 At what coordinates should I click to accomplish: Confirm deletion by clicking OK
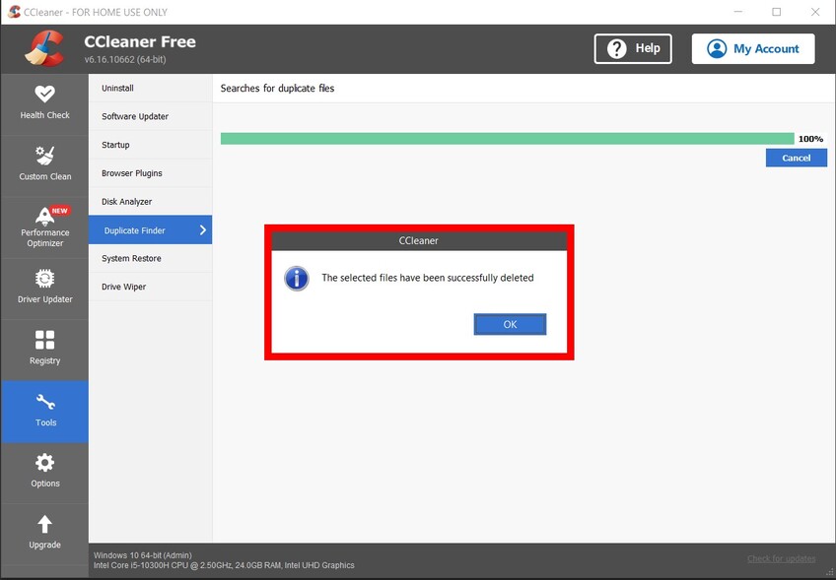(x=510, y=324)
